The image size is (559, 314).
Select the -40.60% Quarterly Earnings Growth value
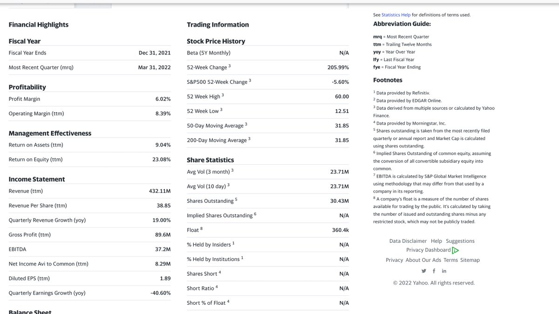click(161, 293)
